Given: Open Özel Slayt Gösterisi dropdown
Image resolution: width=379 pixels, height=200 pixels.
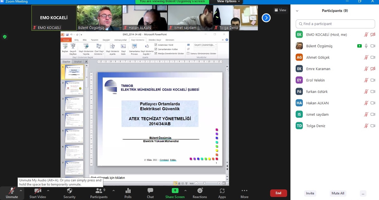Looking at the screenshot, I should pos(99,49).
